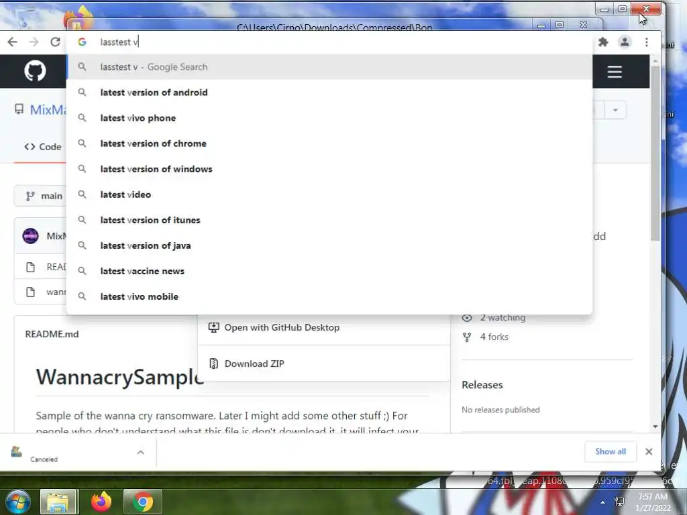This screenshot has height=515, width=687.
Task: Click Chrome's forward arrow
Action: 34,42
